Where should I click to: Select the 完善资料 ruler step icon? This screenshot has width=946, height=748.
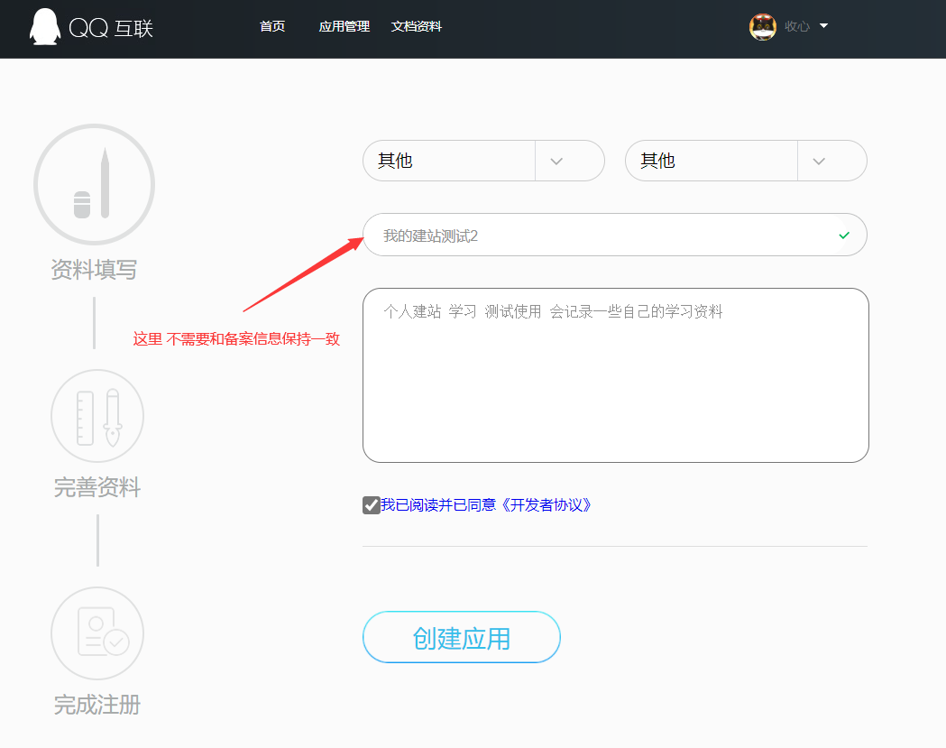97,416
